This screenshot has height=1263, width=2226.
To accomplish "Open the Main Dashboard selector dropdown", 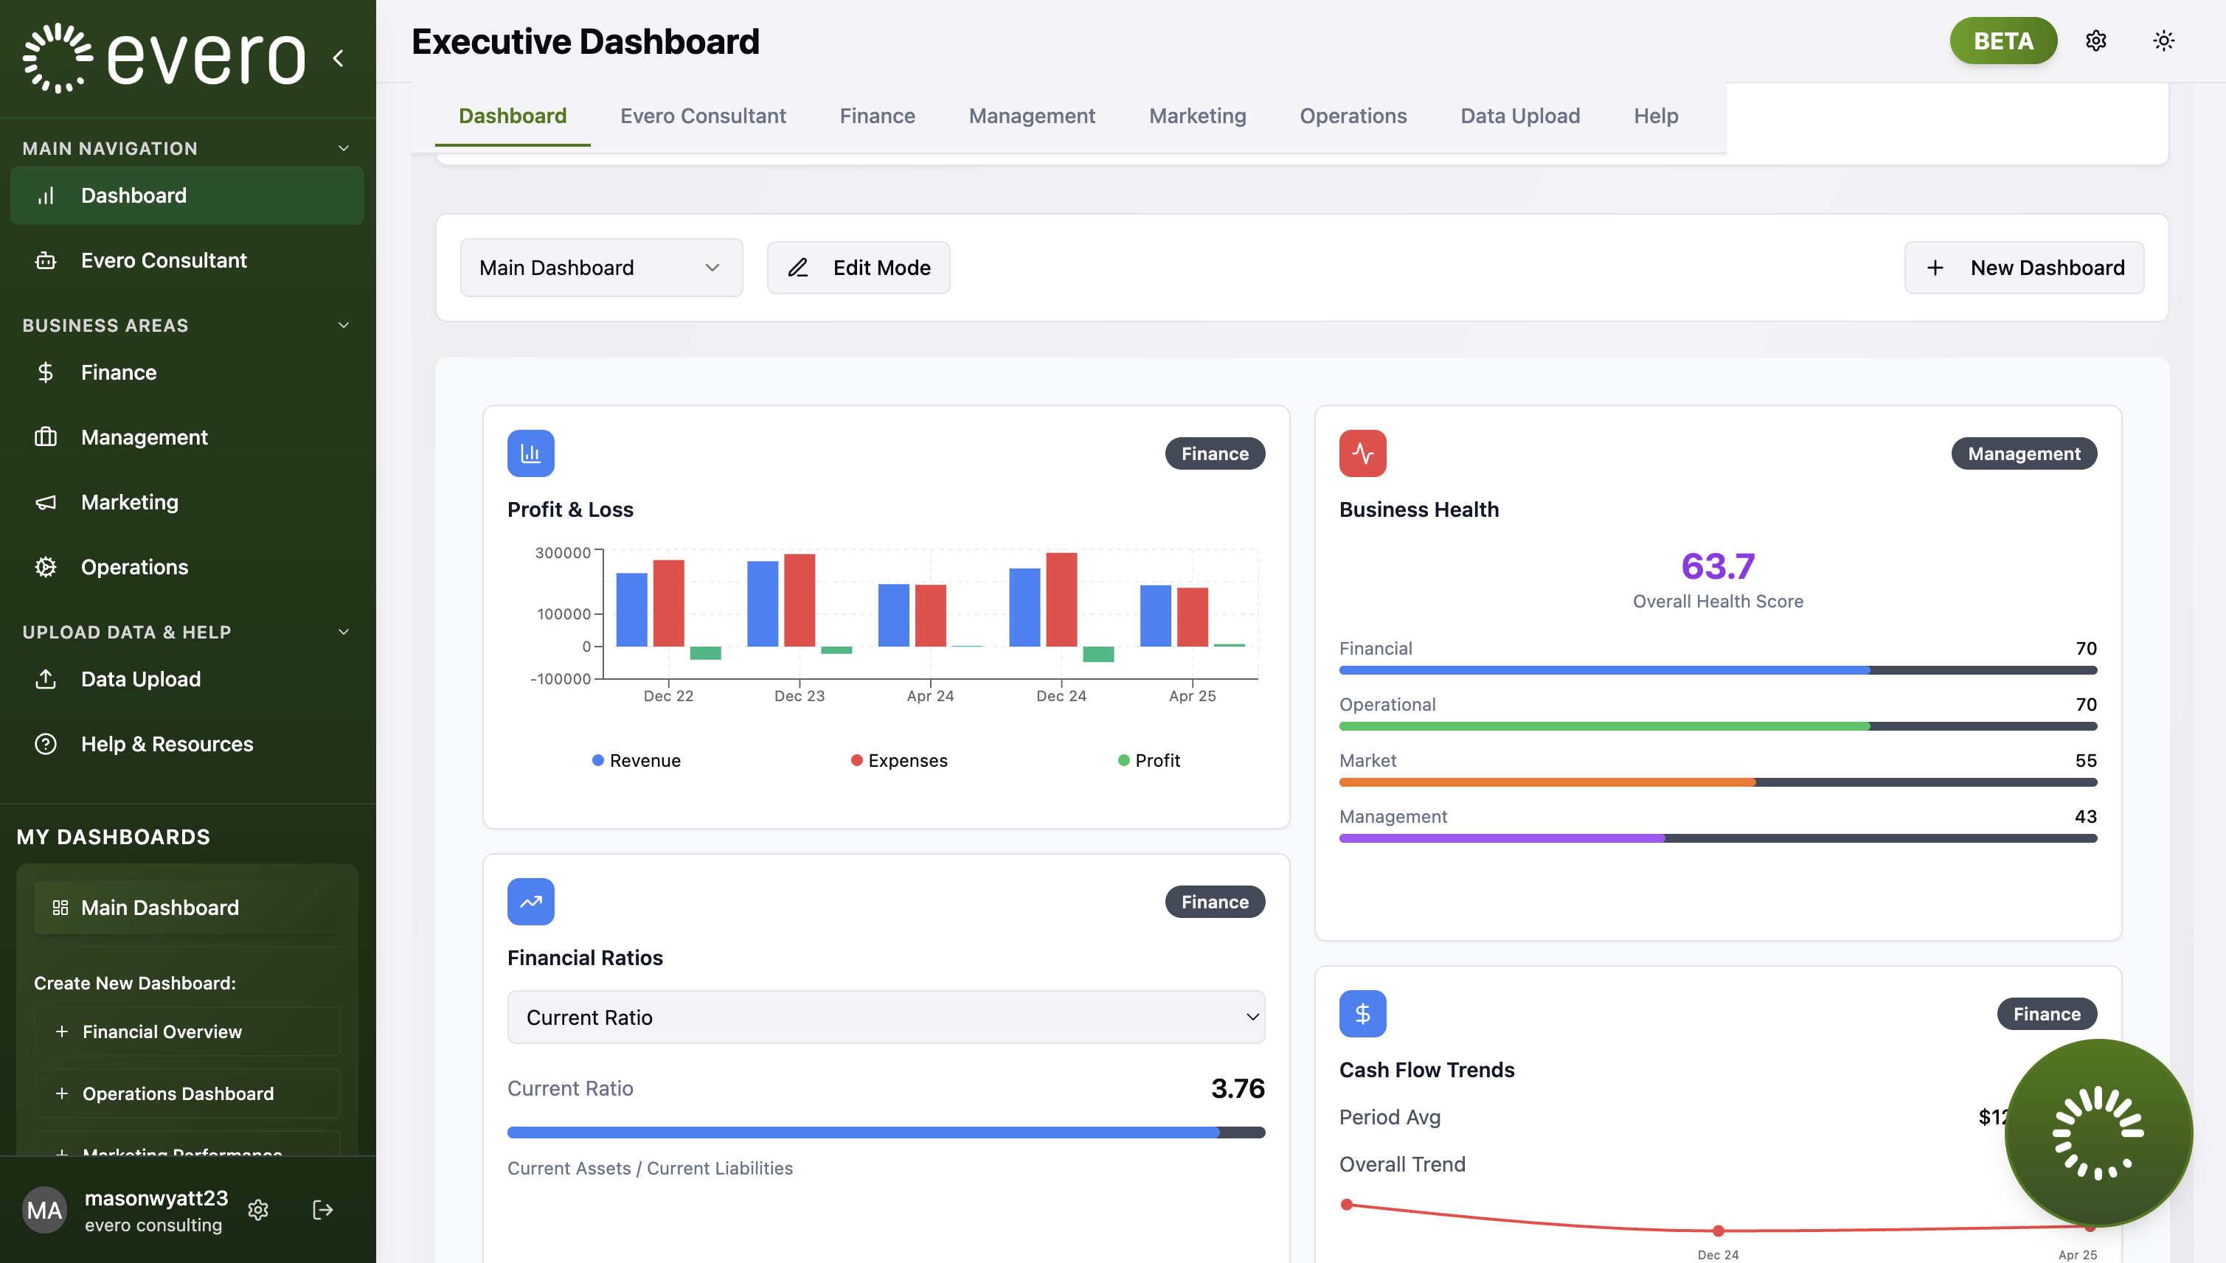I will 600,267.
